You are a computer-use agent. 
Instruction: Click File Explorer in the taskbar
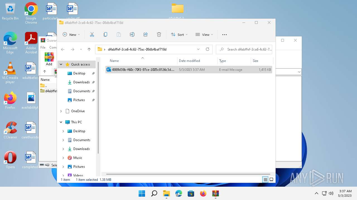click(x=166, y=193)
